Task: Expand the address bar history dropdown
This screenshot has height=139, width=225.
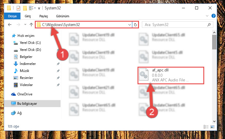Action: [x=129, y=25]
